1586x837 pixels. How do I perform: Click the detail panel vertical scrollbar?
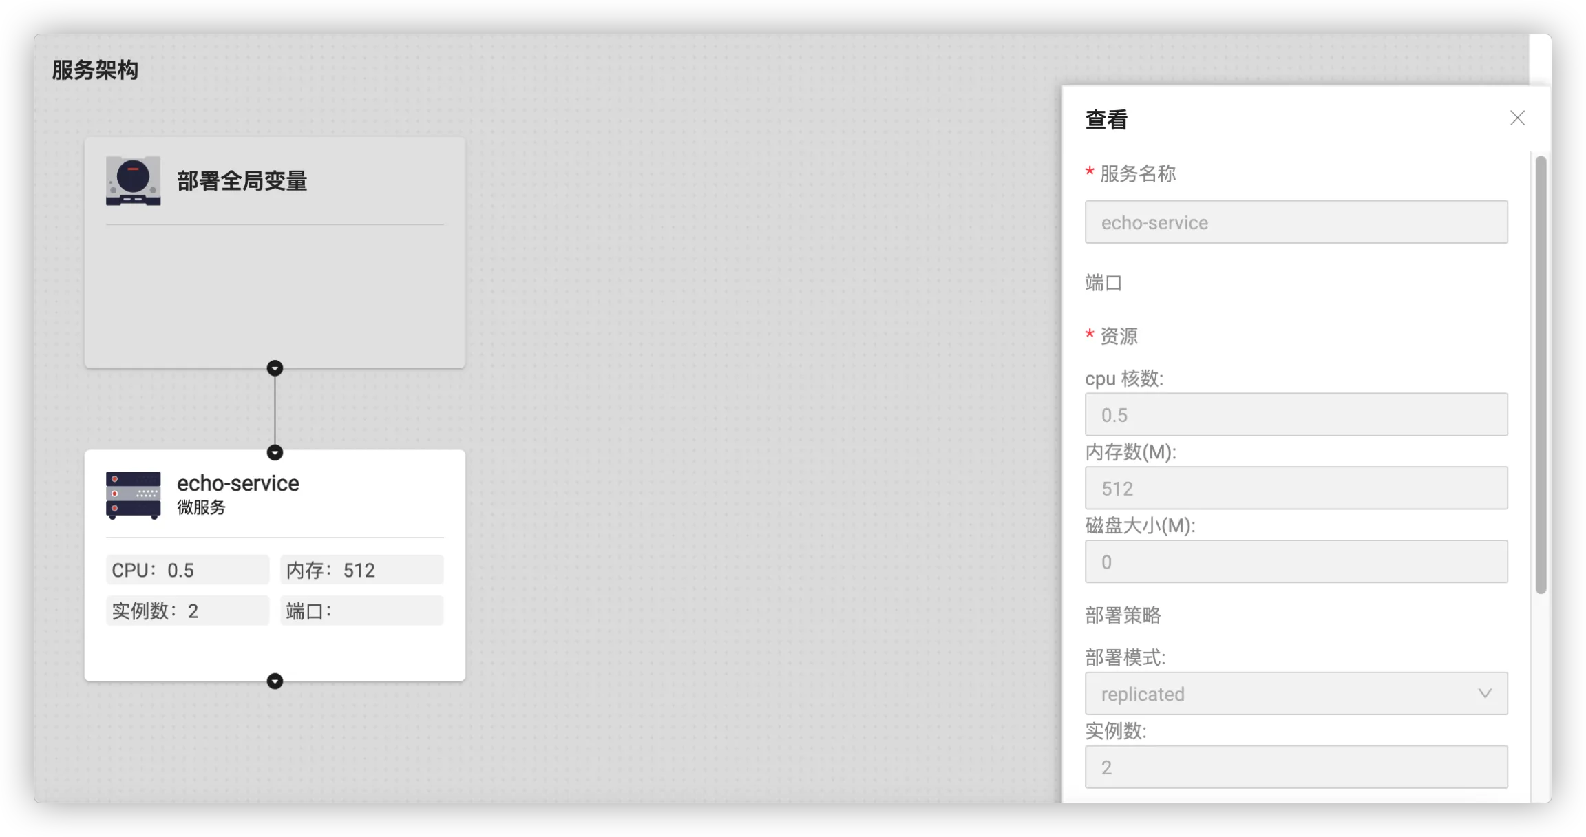click(x=1541, y=374)
